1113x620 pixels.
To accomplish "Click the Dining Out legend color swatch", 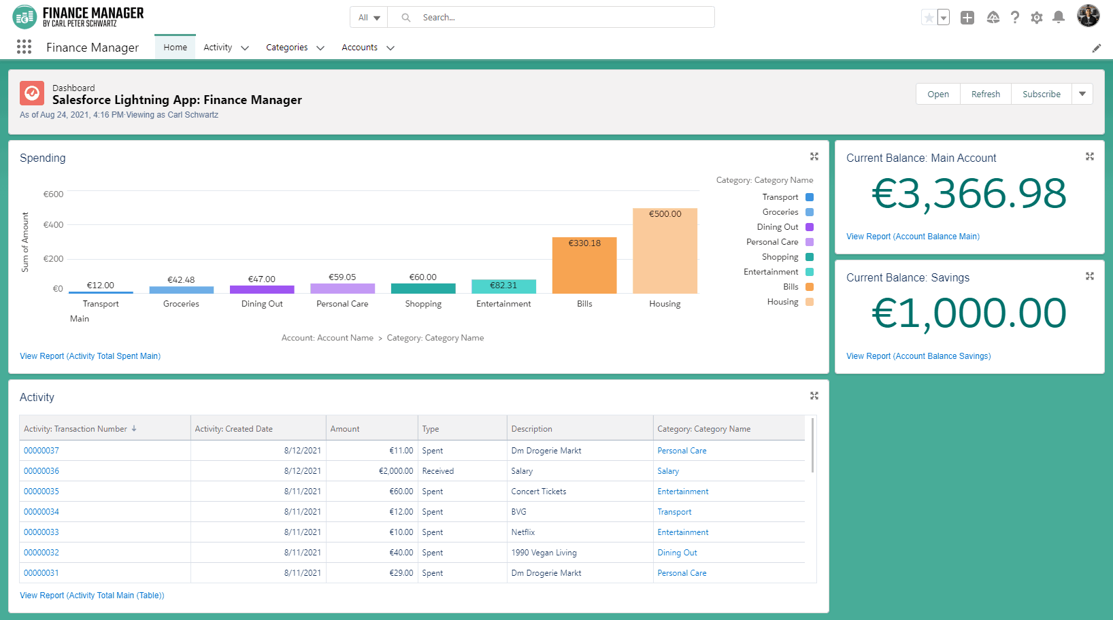I will pos(810,227).
